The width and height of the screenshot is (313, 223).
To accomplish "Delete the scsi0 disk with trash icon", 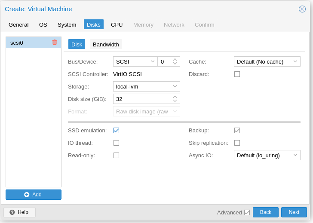I will pyautogui.click(x=55, y=42).
